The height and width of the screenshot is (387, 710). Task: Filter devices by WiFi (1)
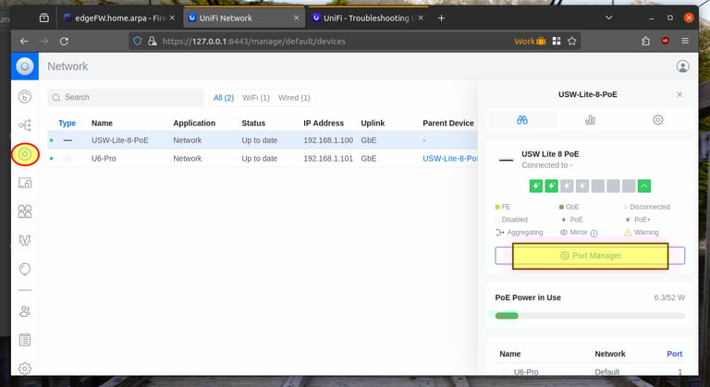pos(256,98)
